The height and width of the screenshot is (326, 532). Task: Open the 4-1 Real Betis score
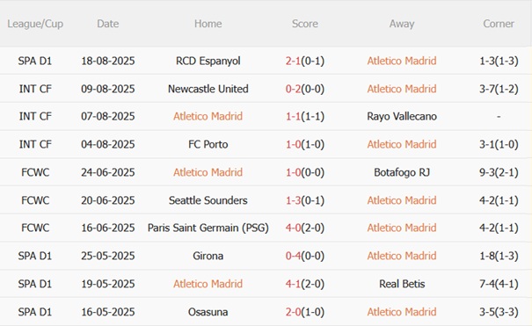[x=293, y=284]
